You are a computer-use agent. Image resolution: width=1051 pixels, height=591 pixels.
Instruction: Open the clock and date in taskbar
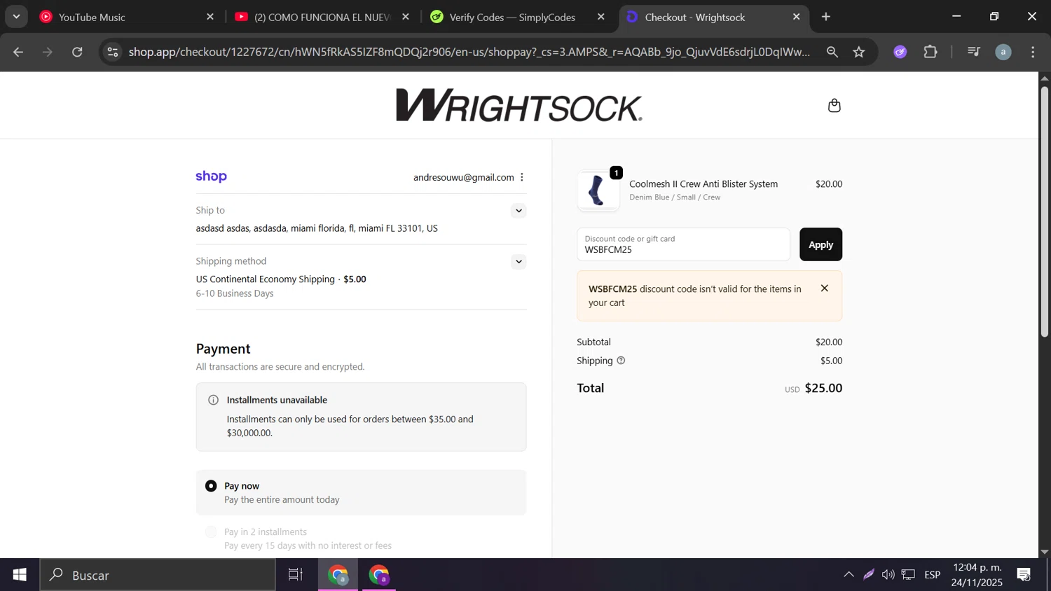977,575
